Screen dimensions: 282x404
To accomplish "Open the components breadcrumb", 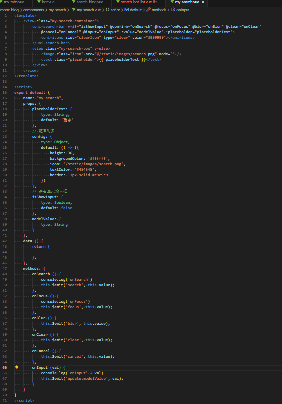I will tap(34, 10).
